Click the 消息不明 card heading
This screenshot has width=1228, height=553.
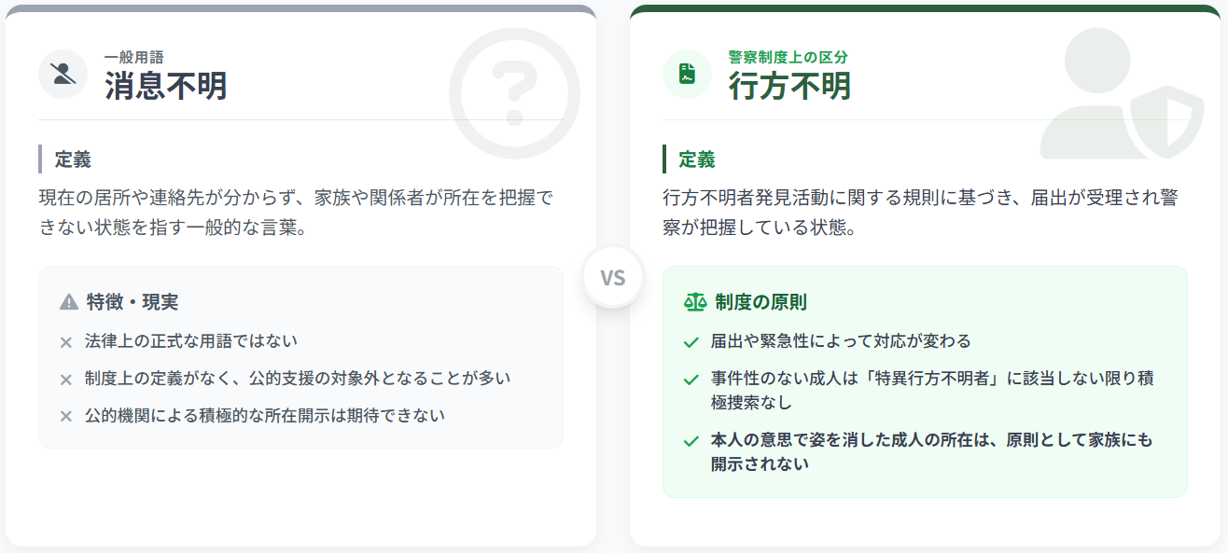(165, 86)
